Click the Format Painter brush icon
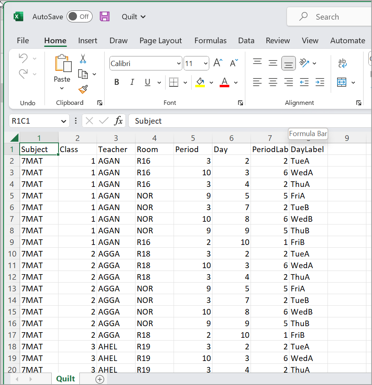 click(x=83, y=89)
